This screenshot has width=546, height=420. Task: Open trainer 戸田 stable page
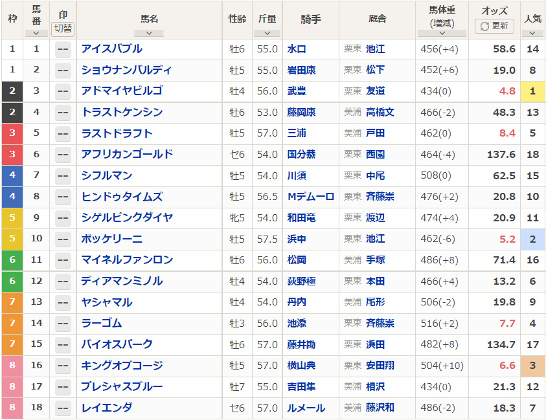pos(376,133)
